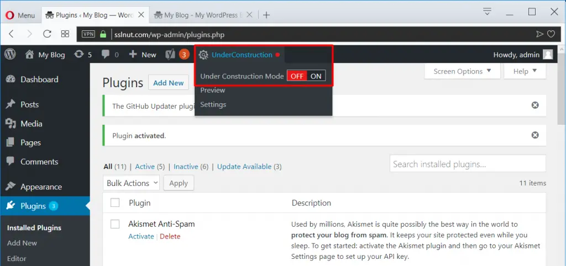This screenshot has width=566, height=266.
Task: Switch Under Construction Mode to OFF
Action: click(x=297, y=76)
